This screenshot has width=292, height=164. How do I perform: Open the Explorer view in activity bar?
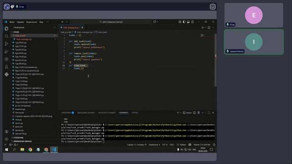(x=6, y=28)
